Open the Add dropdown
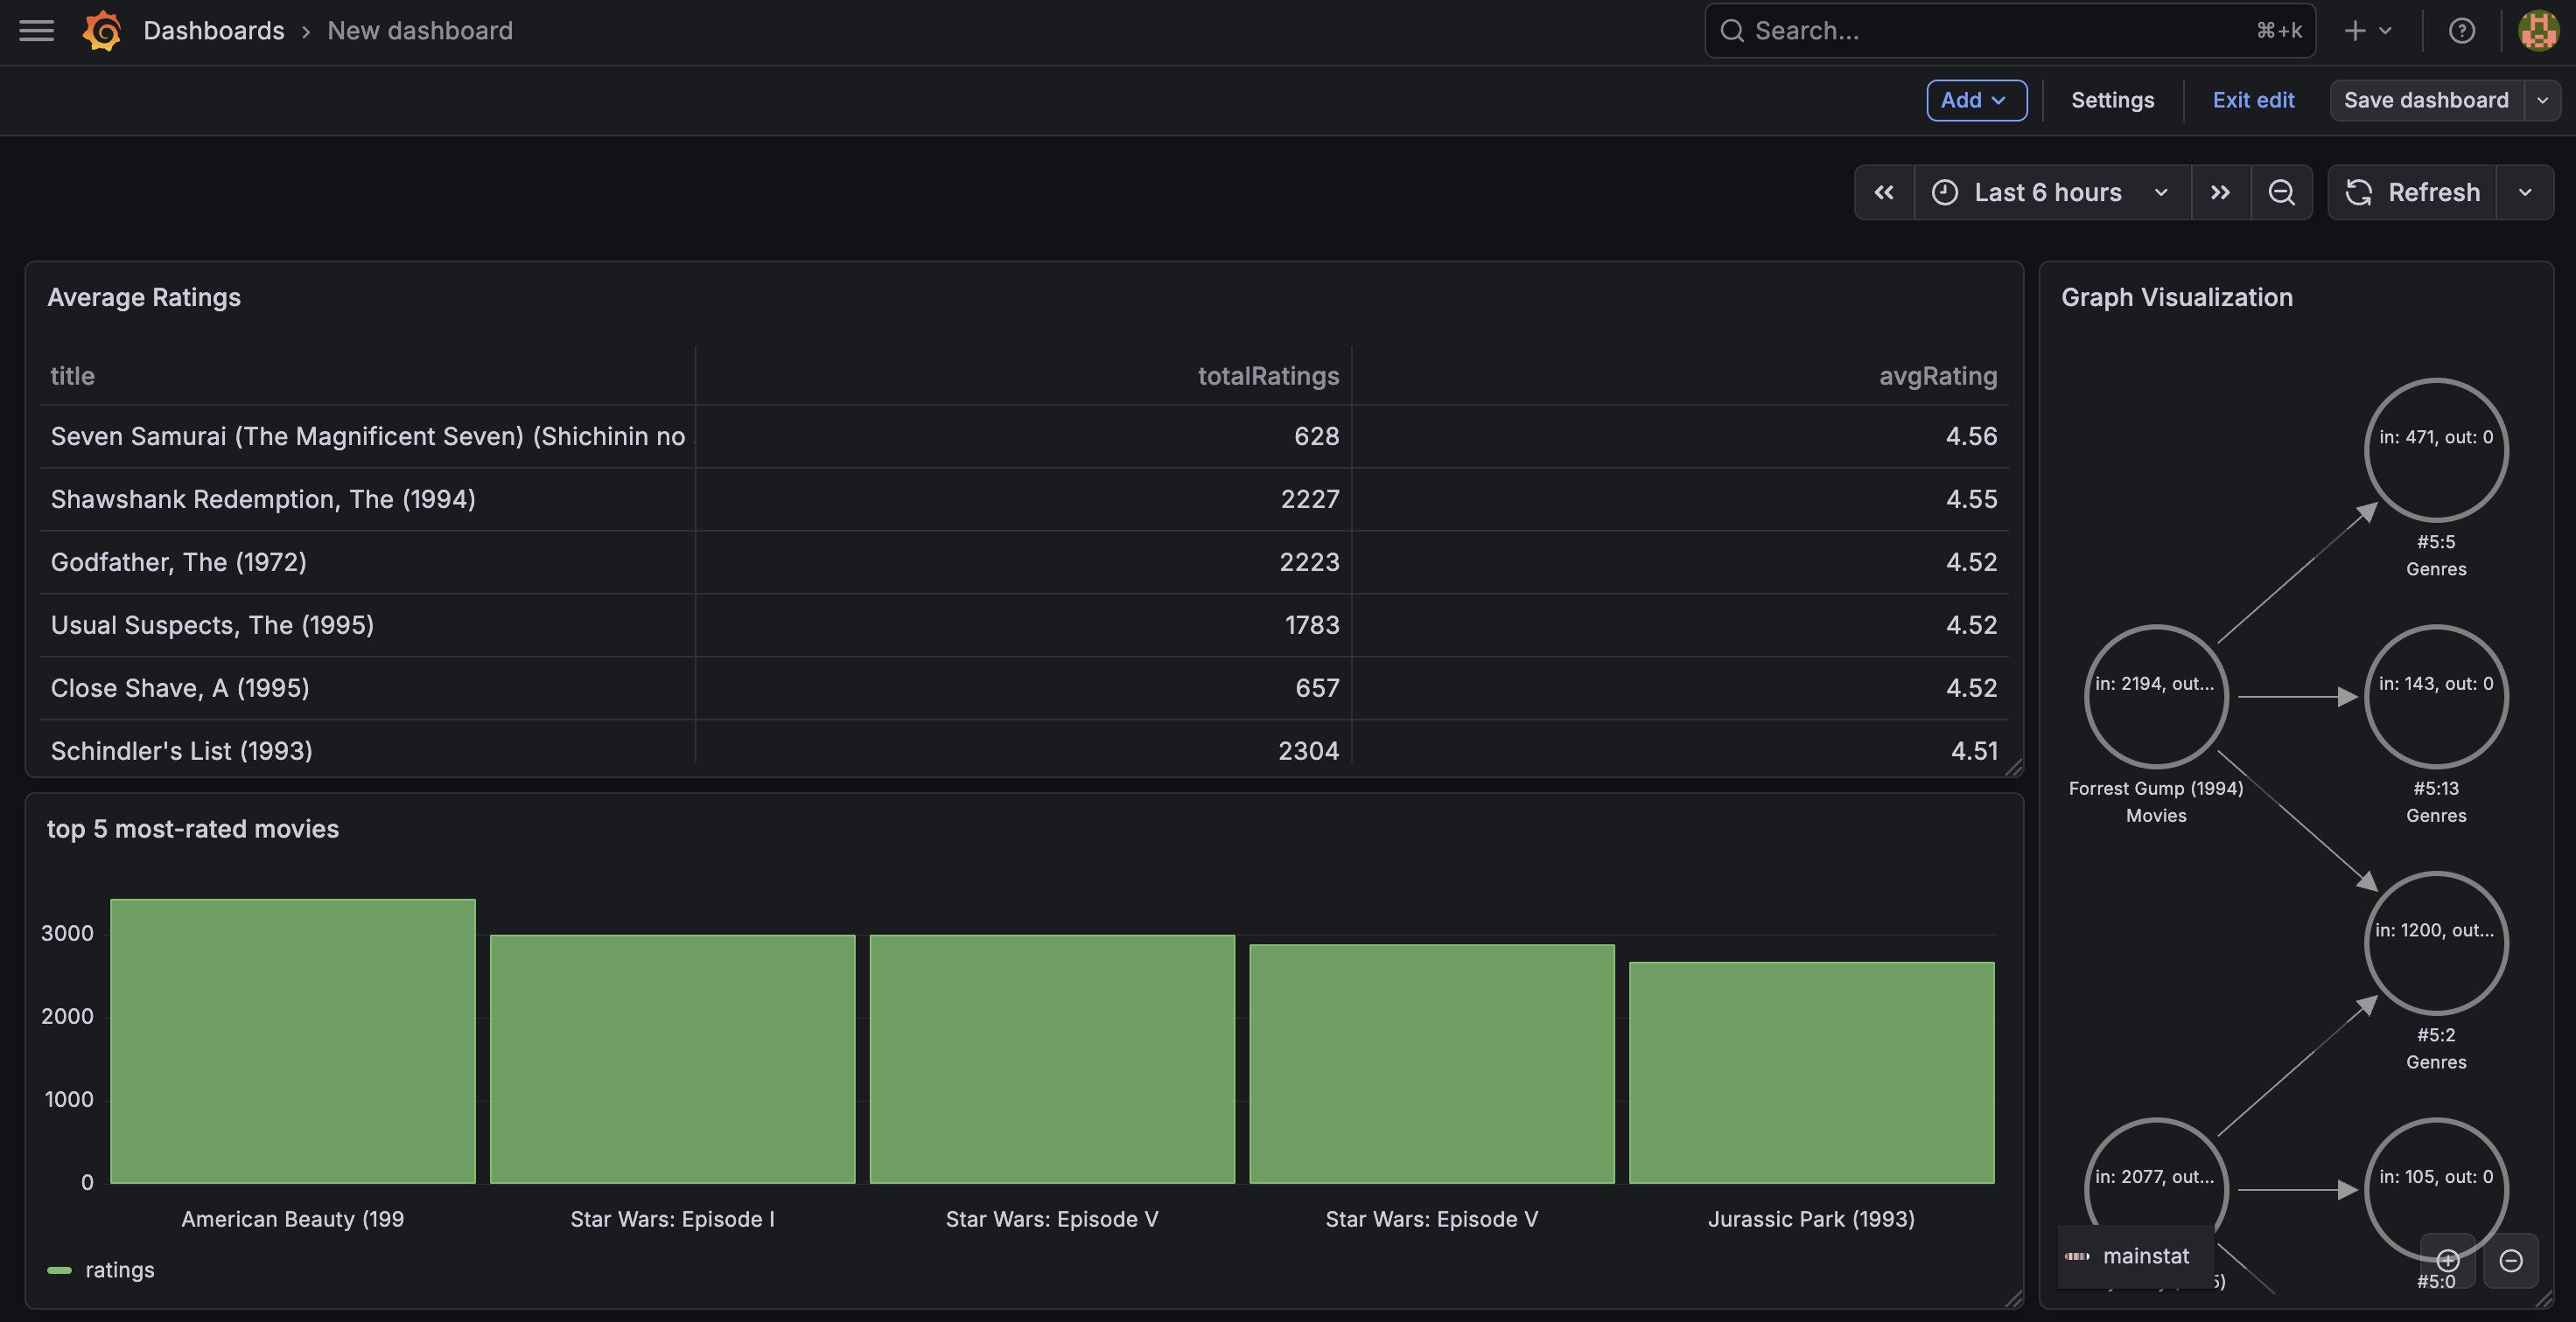Image resolution: width=2576 pixels, height=1322 pixels. [x=1976, y=100]
